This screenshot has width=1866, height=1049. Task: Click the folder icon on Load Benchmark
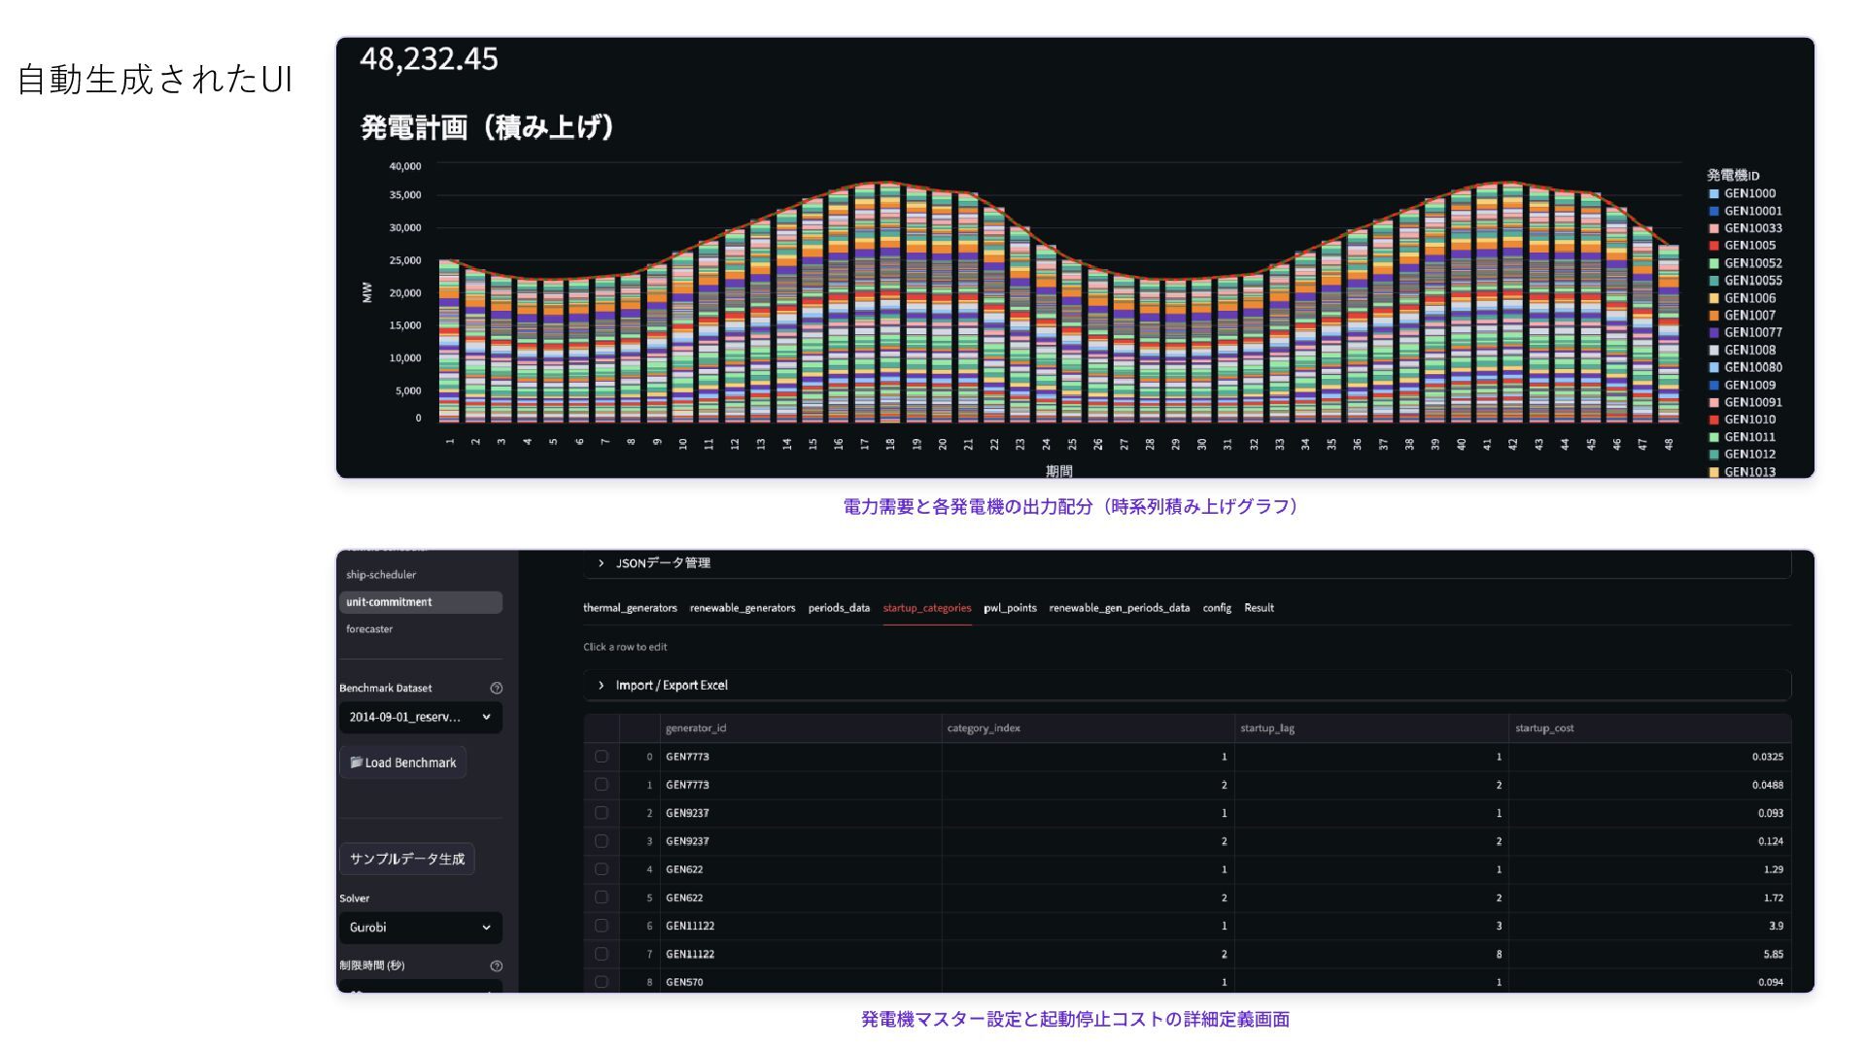pyautogui.click(x=357, y=762)
